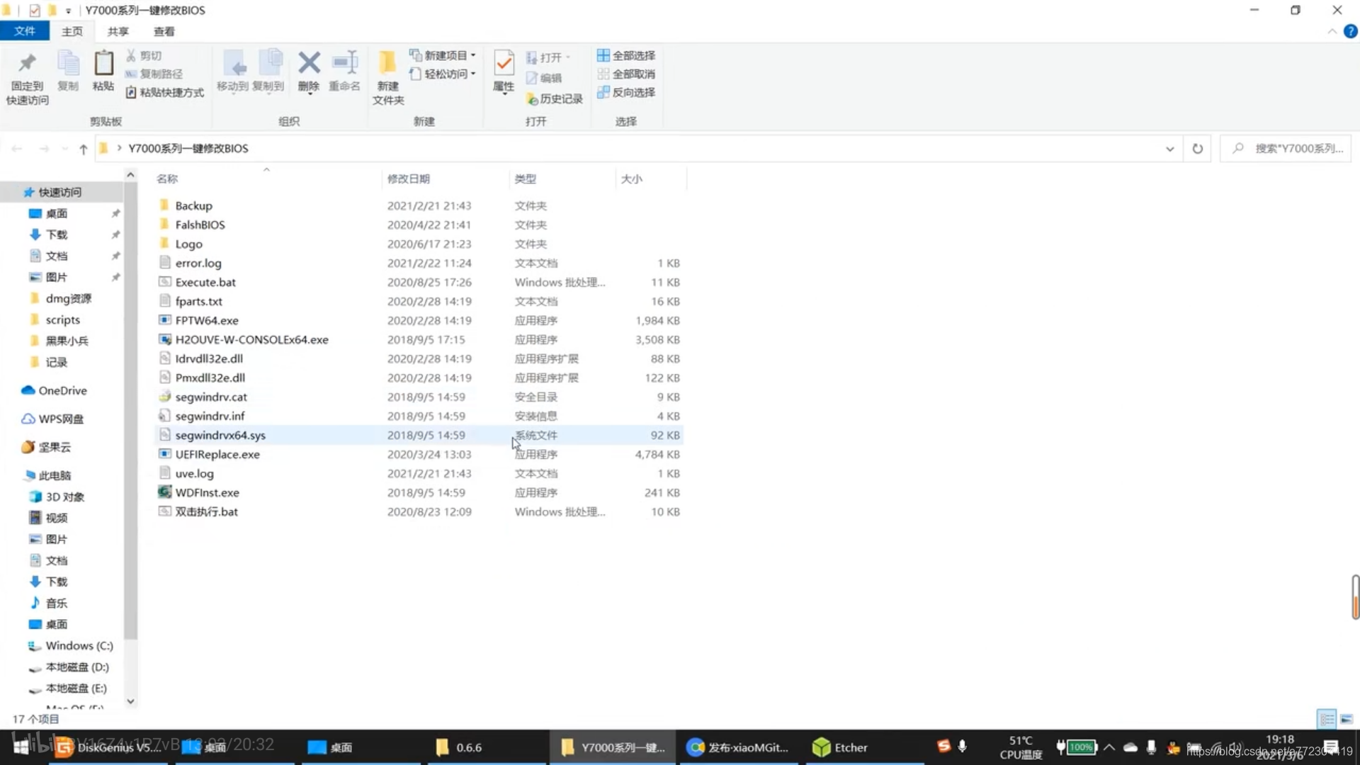This screenshot has width=1360, height=765.
Task: Switch to the details view layout icon
Action: tap(1327, 719)
